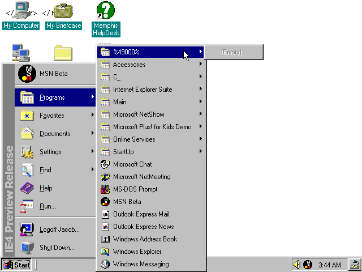Click the Find magnifier icon in Start menu
362x272 pixels.
pos(27,170)
